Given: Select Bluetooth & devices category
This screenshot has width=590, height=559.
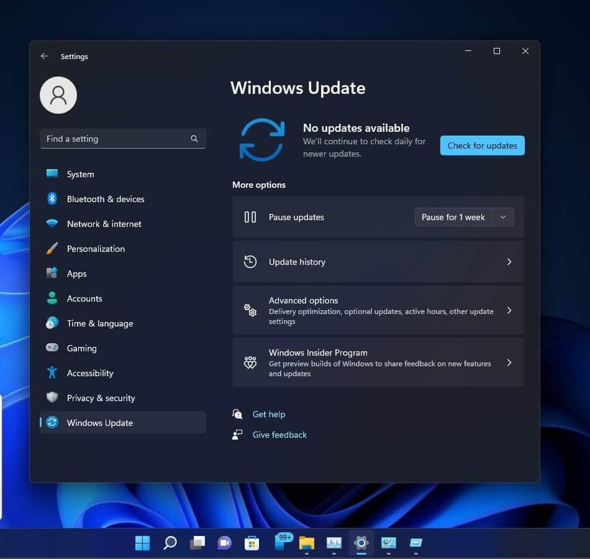Looking at the screenshot, I should coord(123,199).
